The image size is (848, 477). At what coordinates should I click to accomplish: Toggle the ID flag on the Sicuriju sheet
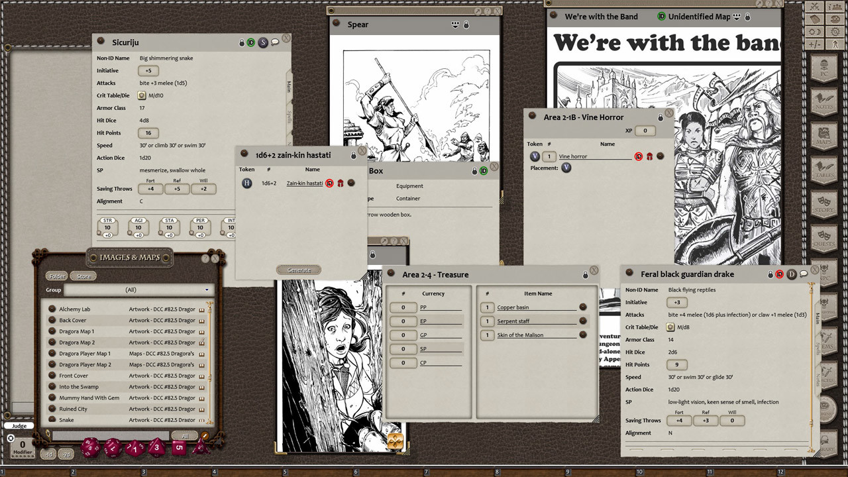coord(250,42)
